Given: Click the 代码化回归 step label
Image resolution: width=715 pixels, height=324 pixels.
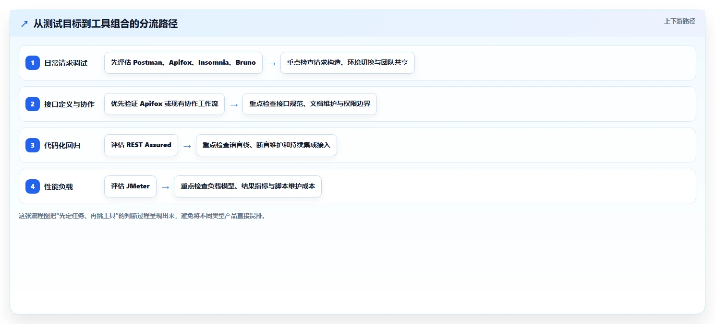Looking at the screenshot, I should [62, 145].
